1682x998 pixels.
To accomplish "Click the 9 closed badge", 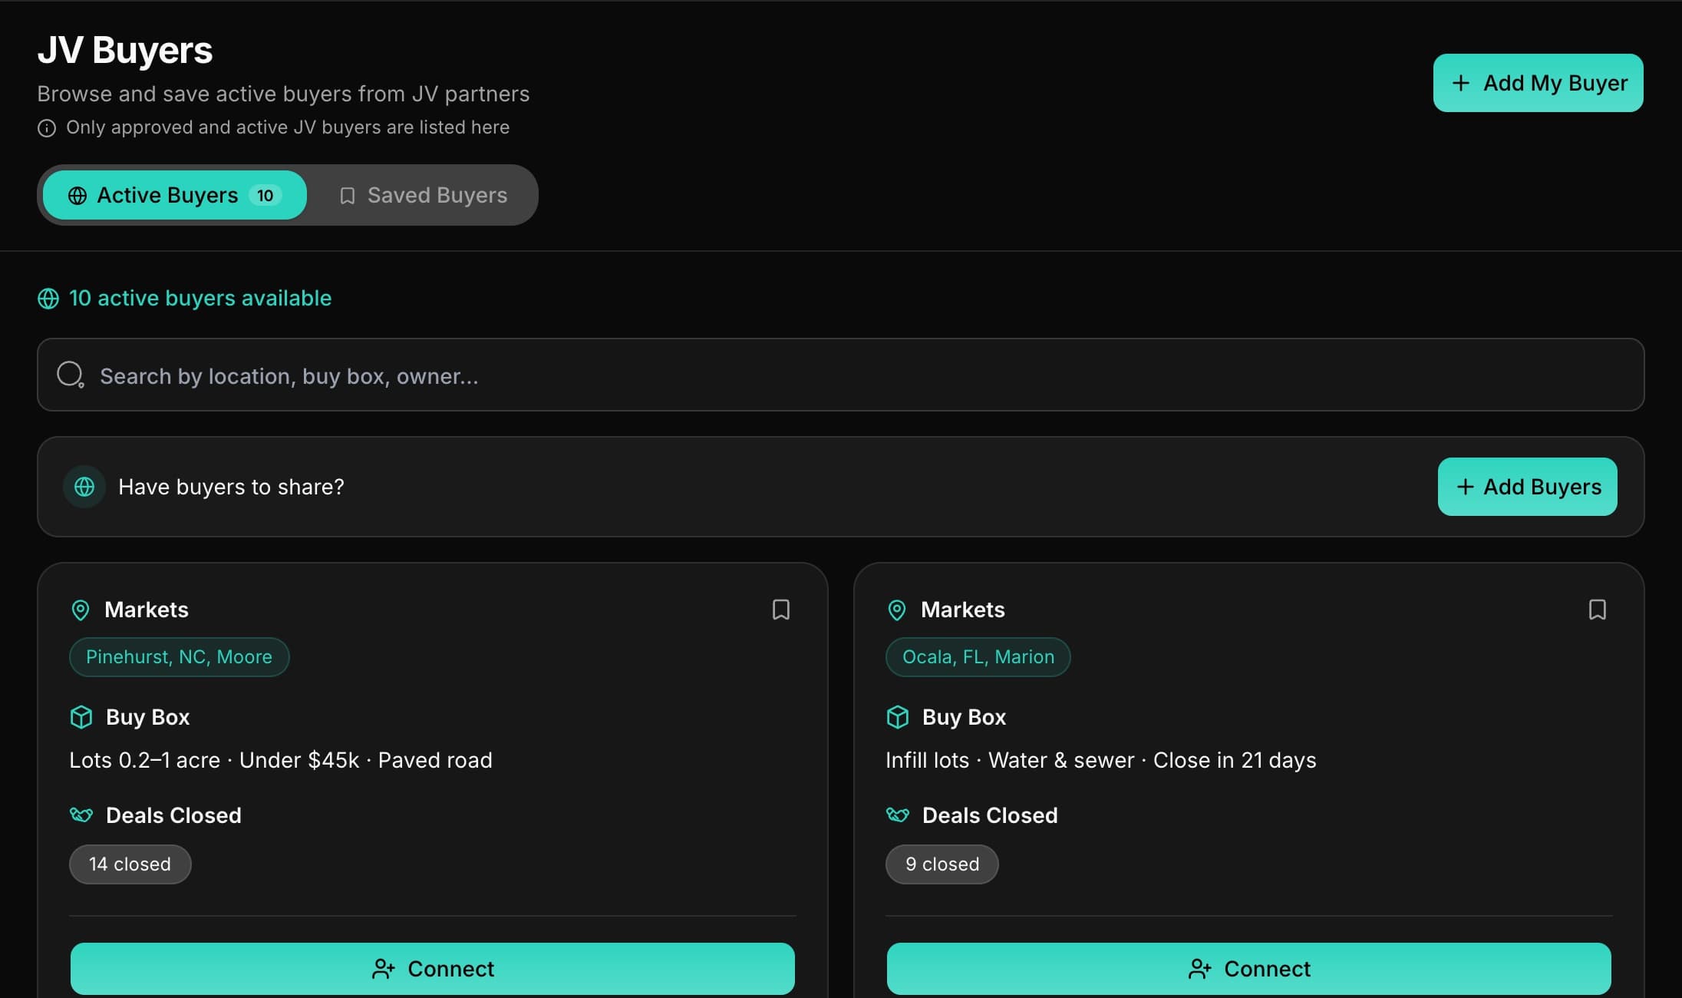I will pos(942,864).
